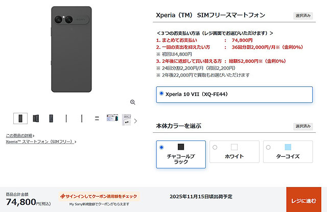Open この商品の詳細 link
327x212 pixels.
click(x=19, y=136)
